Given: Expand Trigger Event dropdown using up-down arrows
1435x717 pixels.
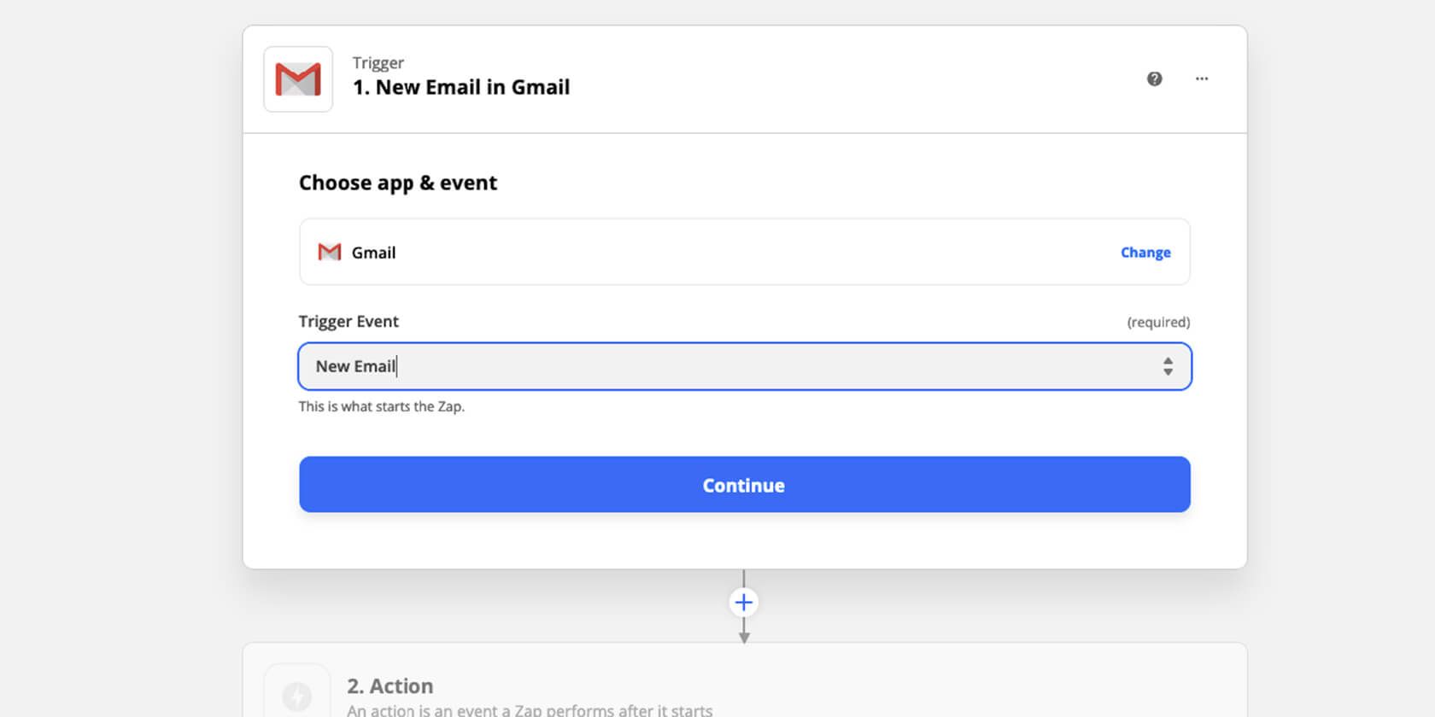Looking at the screenshot, I should click(x=1168, y=367).
